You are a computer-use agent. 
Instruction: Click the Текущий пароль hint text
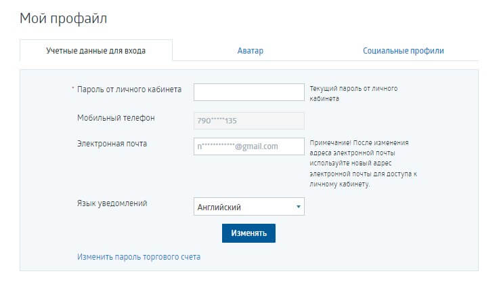(x=353, y=94)
